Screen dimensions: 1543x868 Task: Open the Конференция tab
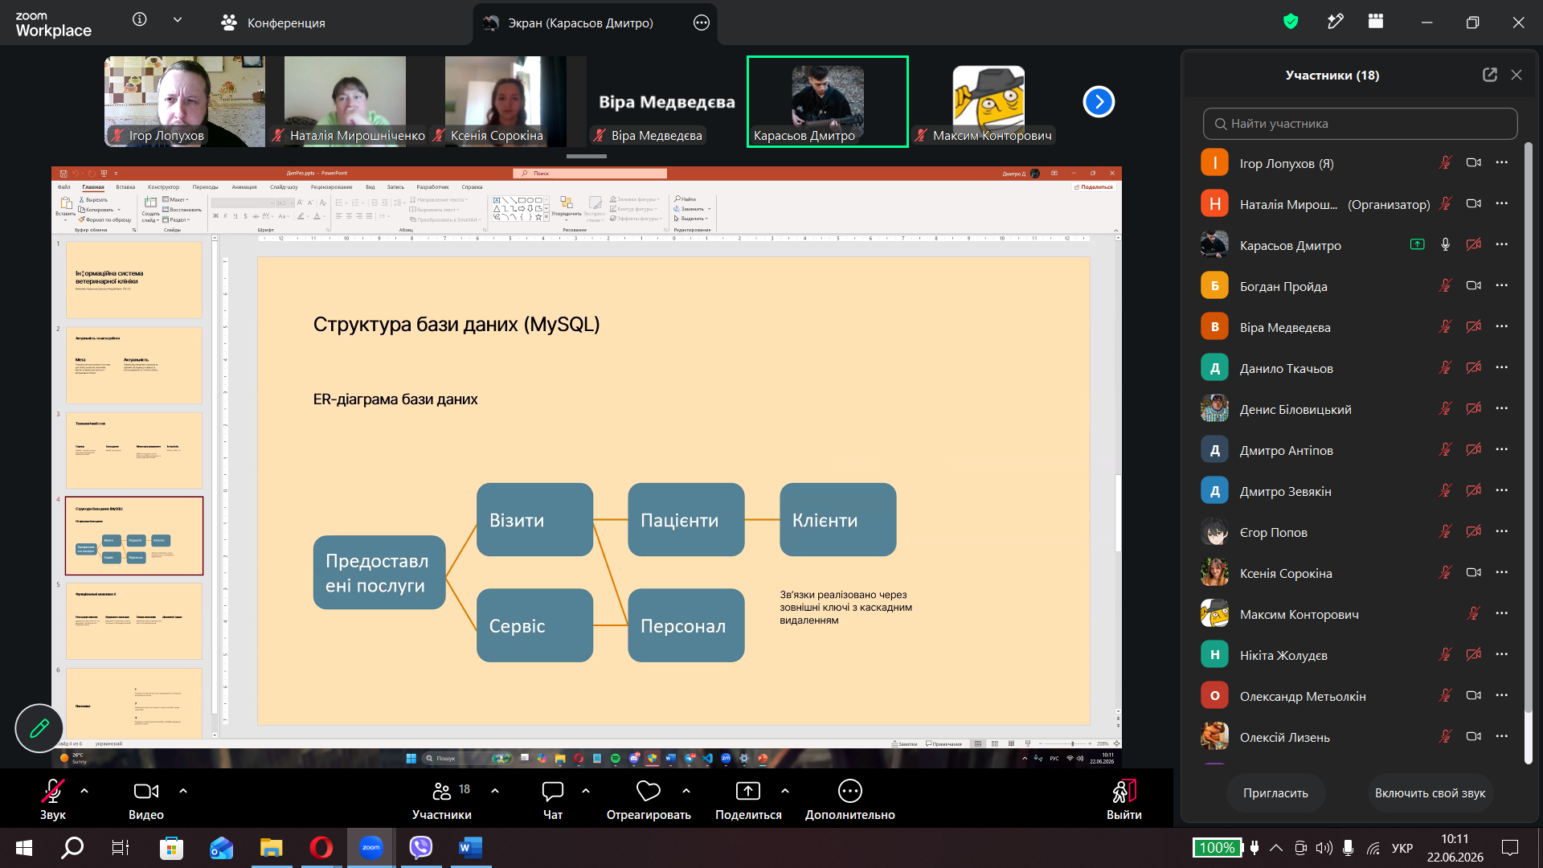point(273,23)
